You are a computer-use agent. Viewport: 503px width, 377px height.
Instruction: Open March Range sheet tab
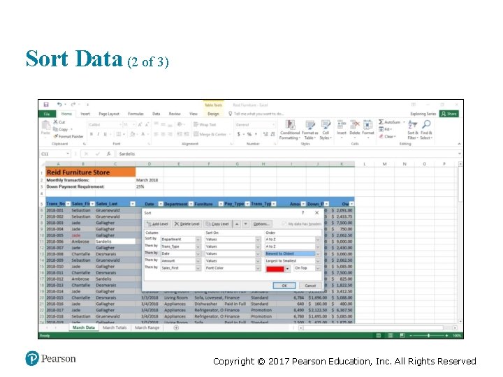pos(147,327)
